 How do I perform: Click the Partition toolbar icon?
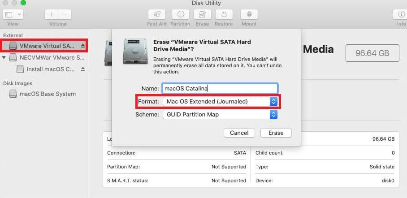pyautogui.click(x=181, y=14)
